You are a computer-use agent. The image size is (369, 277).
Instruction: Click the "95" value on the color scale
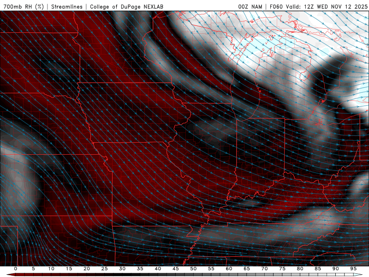tap(353, 269)
